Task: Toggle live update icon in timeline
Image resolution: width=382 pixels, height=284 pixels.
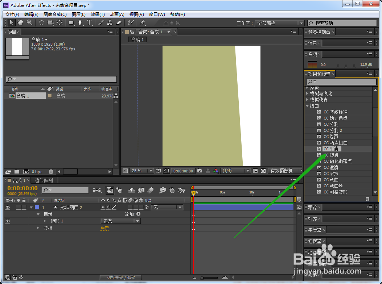Action: (x=110, y=190)
